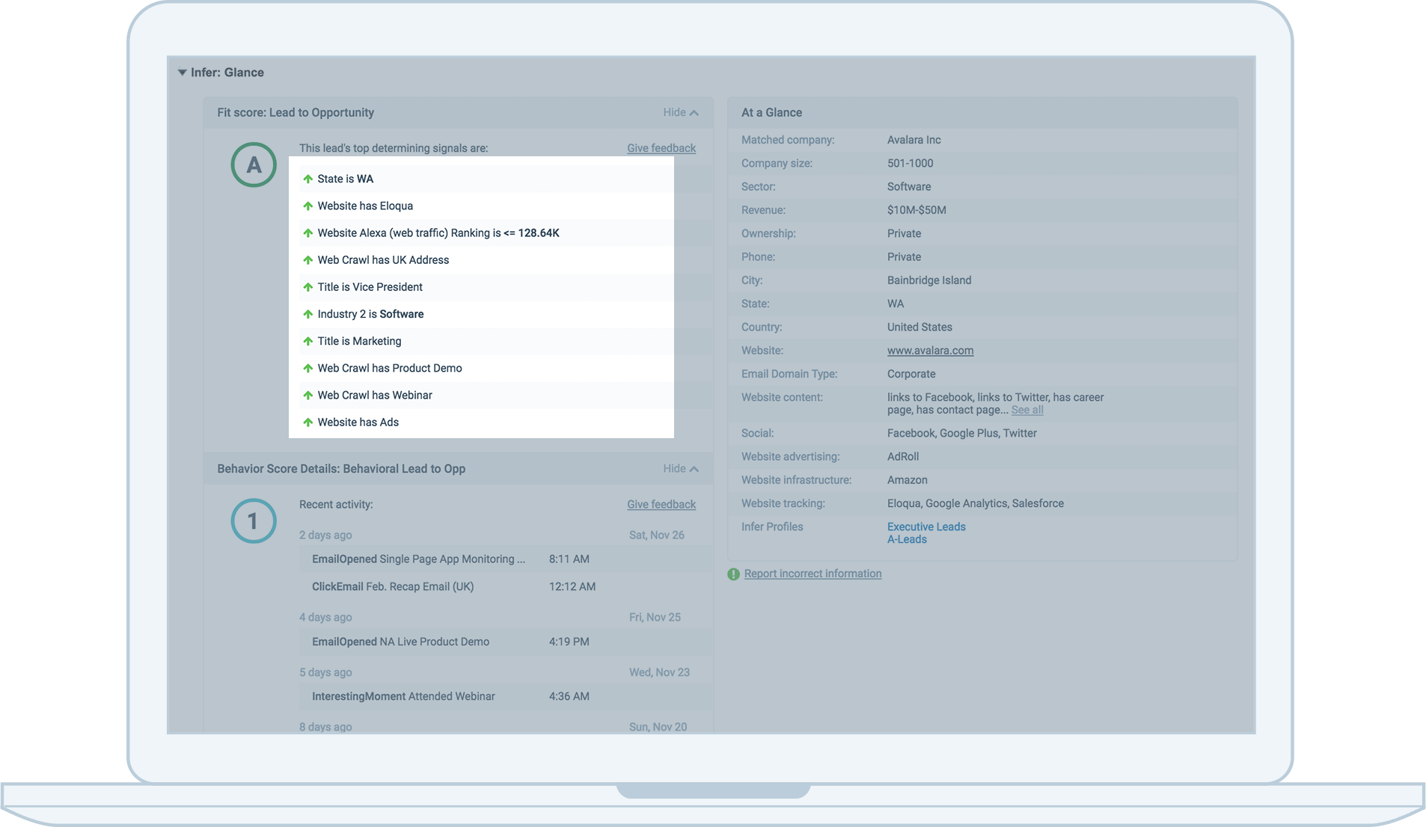Hide the Fit score section
The image size is (1426, 827).
pyautogui.click(x=680, y=112)
